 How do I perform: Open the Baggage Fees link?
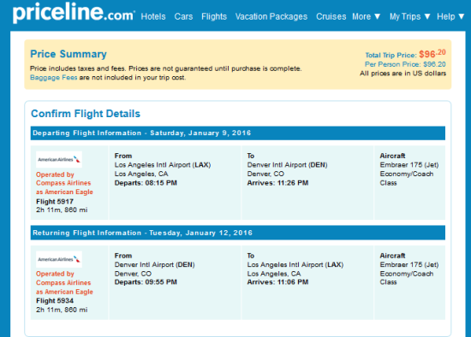(53, 78)
